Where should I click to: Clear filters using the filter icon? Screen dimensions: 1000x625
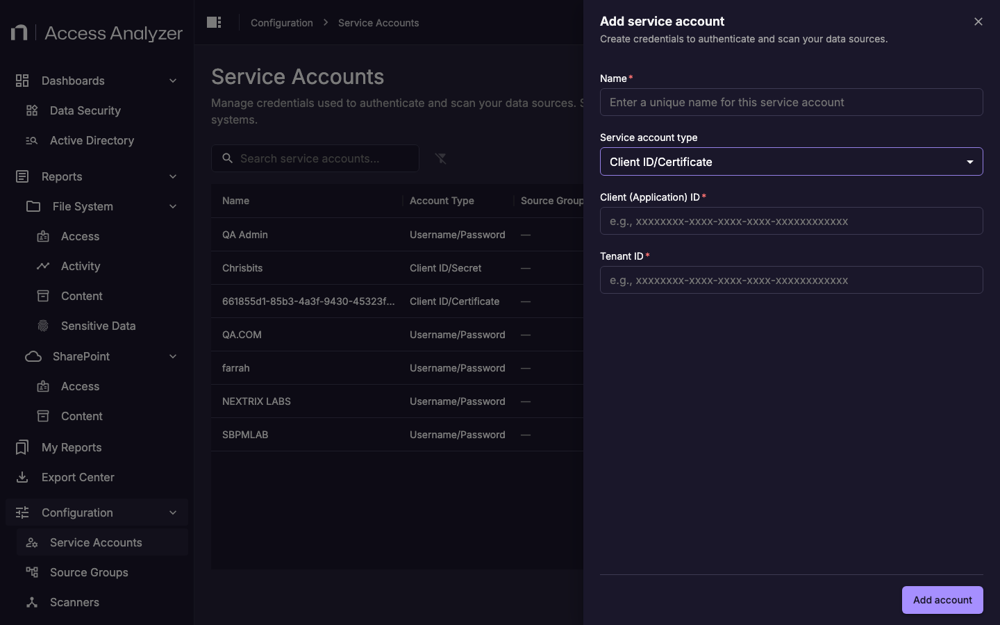[x=441, y=158]
